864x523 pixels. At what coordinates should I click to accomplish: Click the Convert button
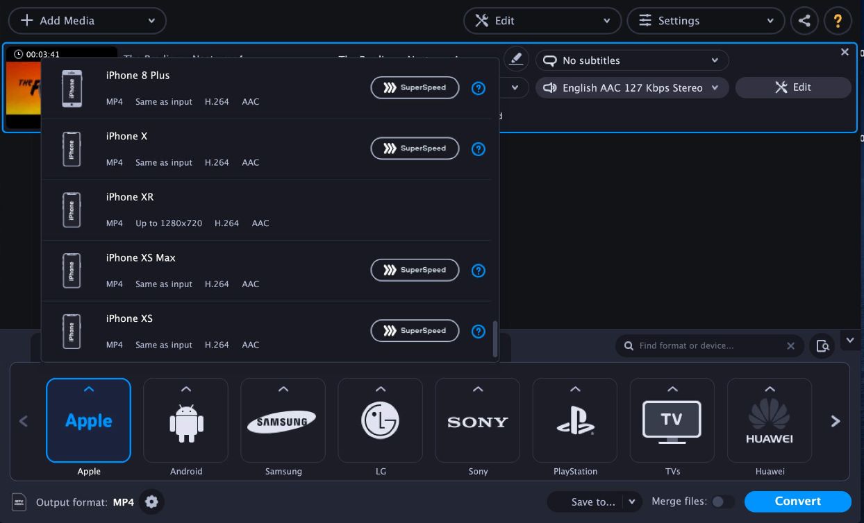(x=797, y=501)
